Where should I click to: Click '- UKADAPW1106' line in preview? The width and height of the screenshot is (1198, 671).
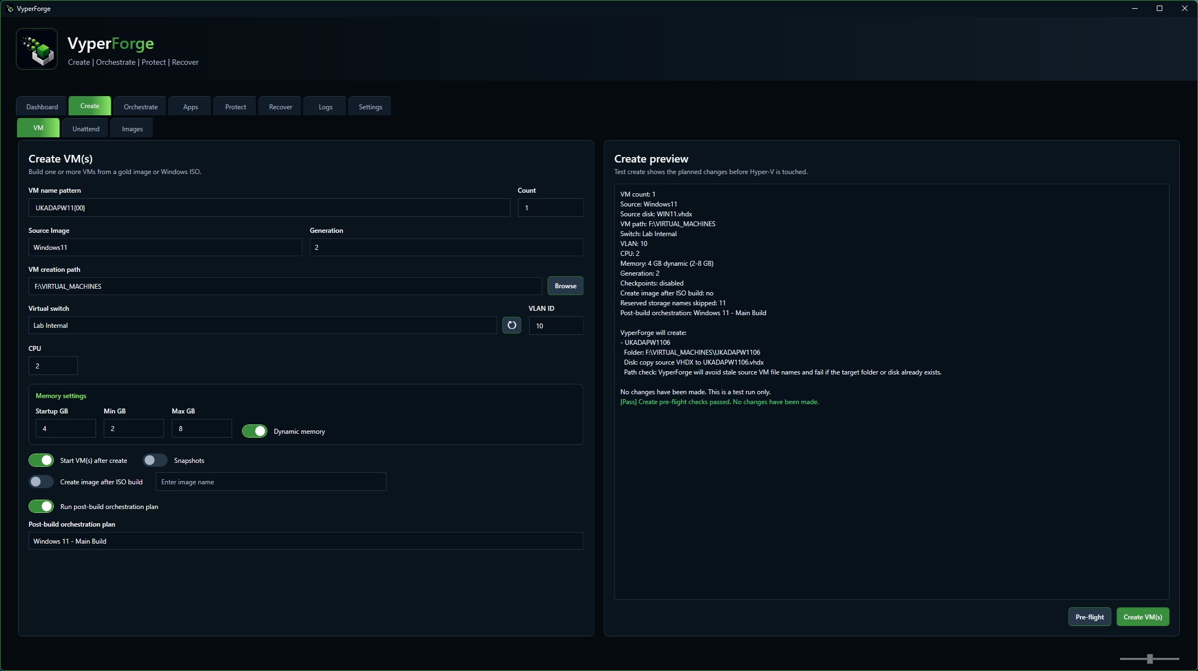pos(645,343)
